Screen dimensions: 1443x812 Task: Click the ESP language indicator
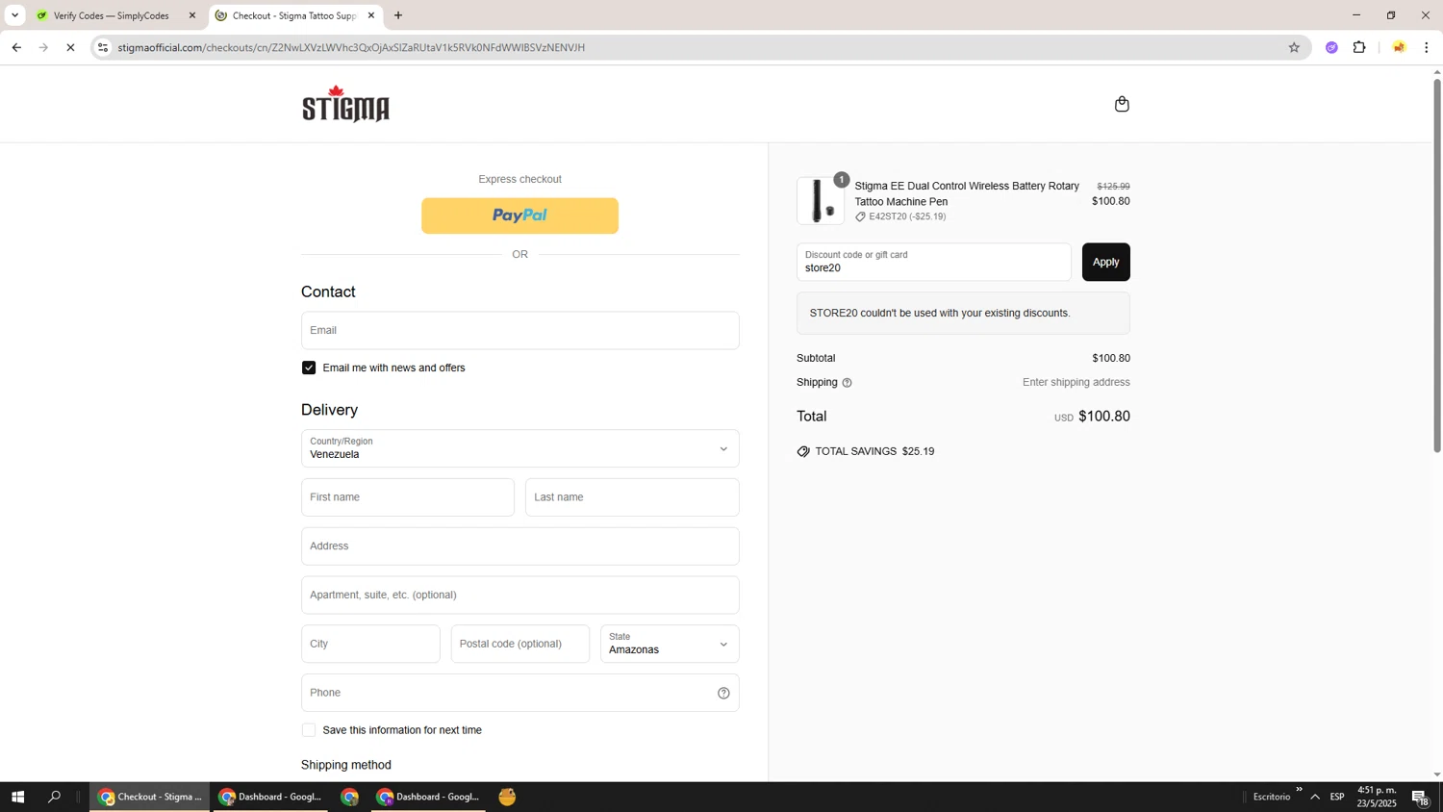pos(1337,797)
